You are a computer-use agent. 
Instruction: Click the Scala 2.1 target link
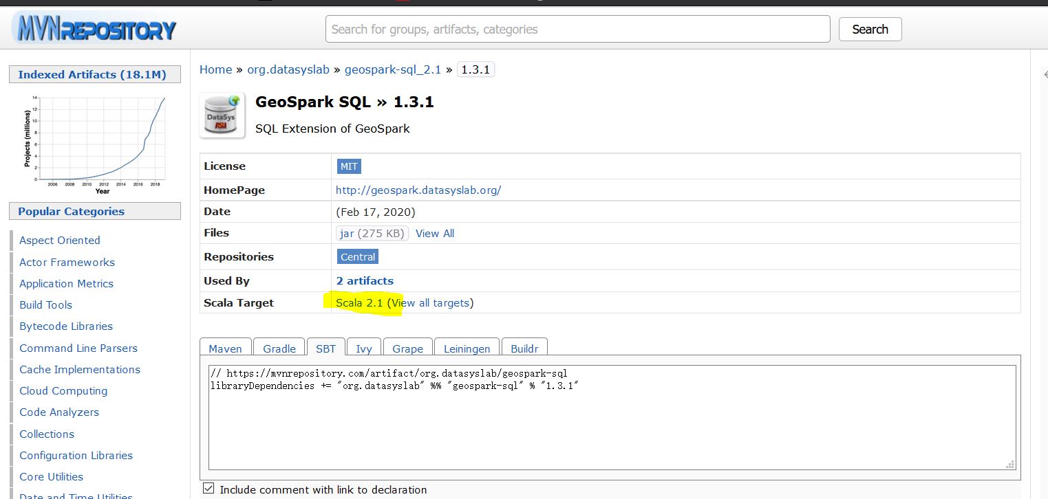[359, 302]
